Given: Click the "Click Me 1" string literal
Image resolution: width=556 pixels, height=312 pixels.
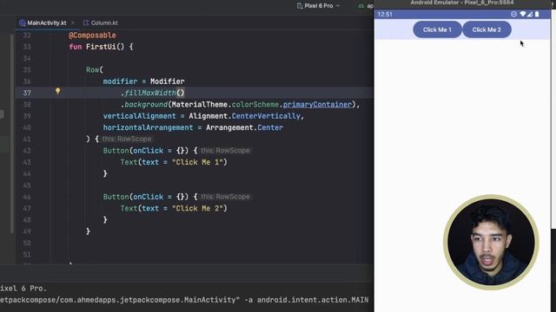Looking at the screenshot, I should 197,162.
